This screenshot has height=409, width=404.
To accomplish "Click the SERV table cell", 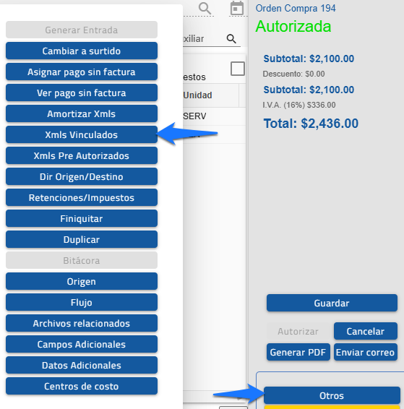I will pos(194,116).
